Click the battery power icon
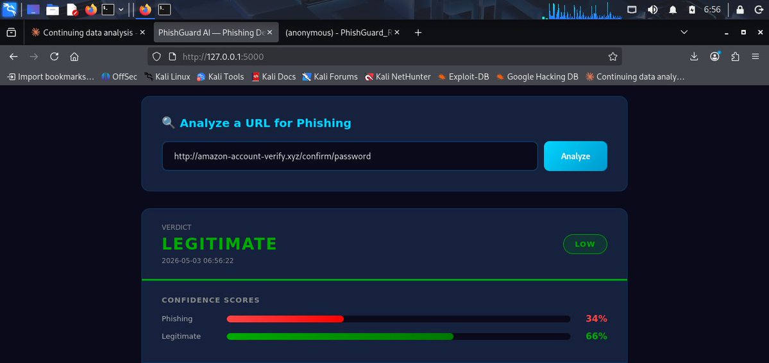Viewport: 769px width, 363px height. pyautogui.click(x=692, y=10)
